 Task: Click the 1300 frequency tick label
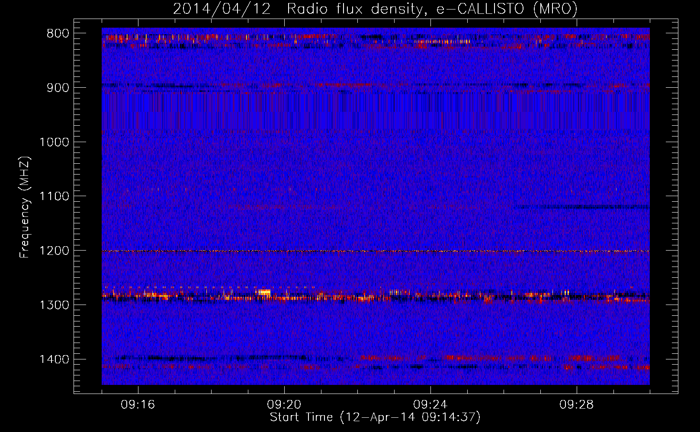(54, 305)
